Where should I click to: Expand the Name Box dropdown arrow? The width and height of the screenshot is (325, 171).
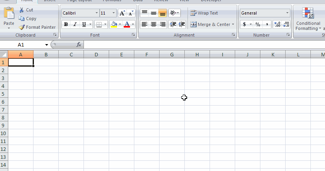point(46,45)
